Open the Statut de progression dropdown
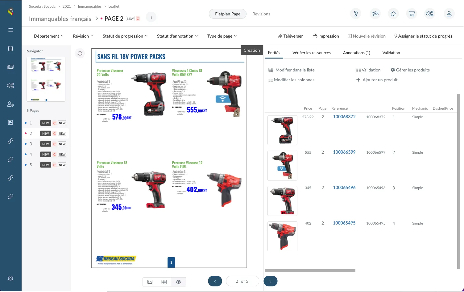 [x=125, y=36]
